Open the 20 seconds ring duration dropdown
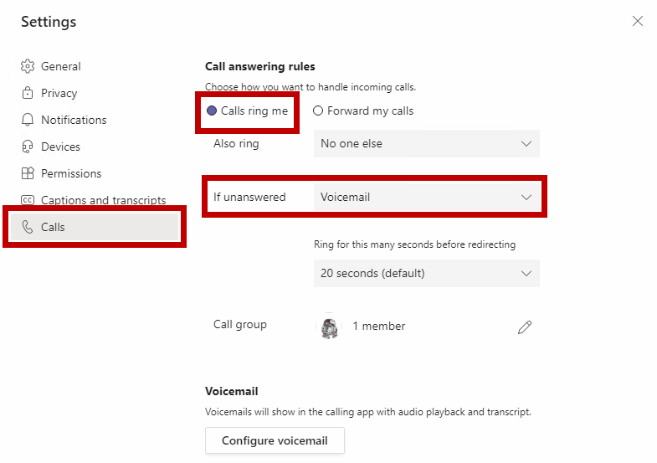Image resolution: width=657 pixels, height=463 pixels. pyautogui.click(x=426, y=273)
